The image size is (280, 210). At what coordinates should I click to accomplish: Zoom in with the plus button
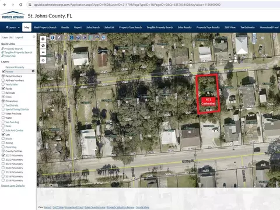43,39
